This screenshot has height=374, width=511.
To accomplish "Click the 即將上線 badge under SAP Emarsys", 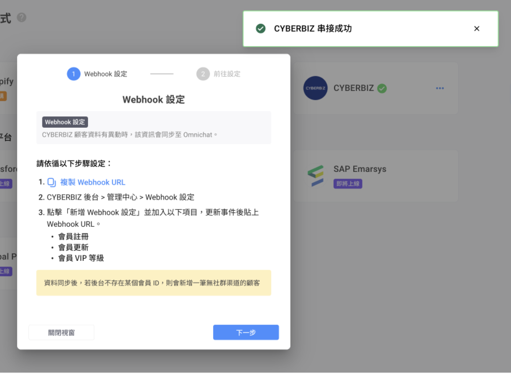I will coord(347,183).
